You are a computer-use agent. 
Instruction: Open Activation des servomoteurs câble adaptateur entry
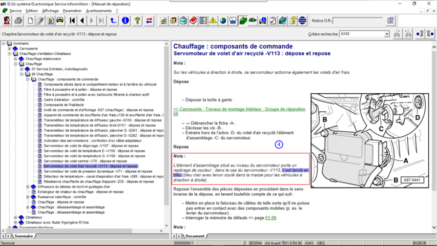tap(93, 141)
